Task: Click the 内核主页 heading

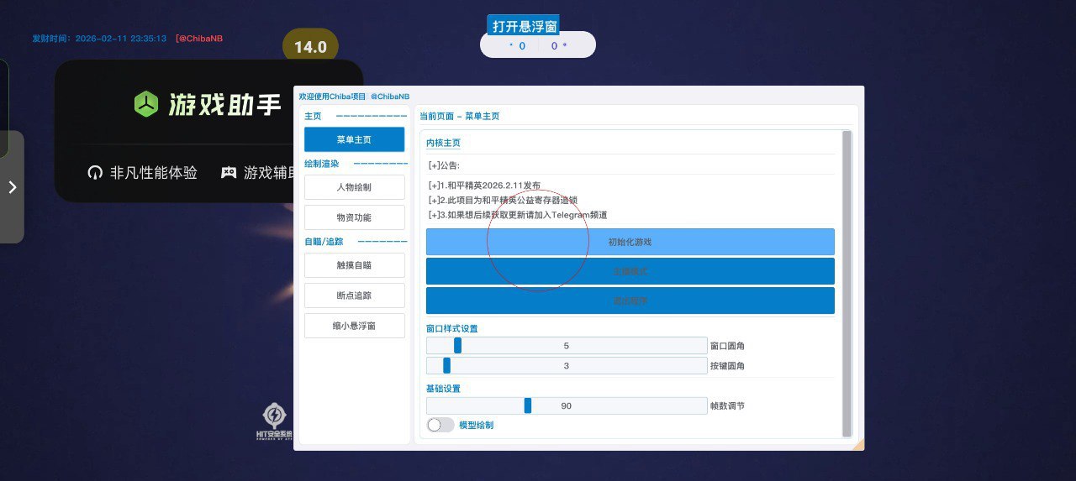Action: (x=443, y=144)
